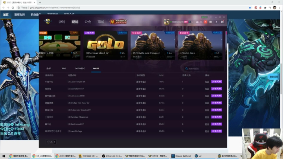Click the search magnifier icon
283x159 pixels.
pos(186,68)
